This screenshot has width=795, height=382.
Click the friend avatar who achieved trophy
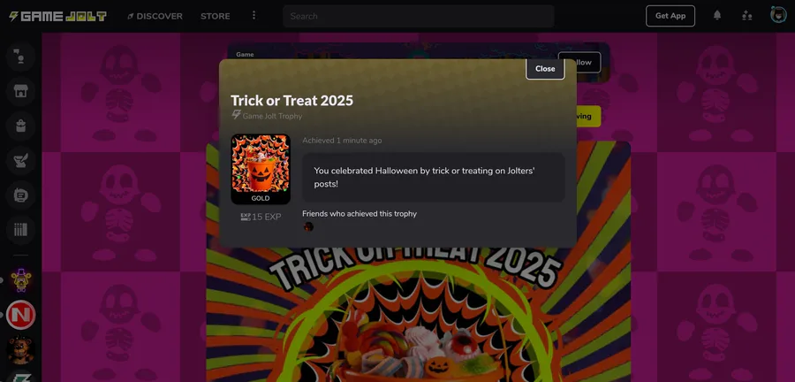point(308,226)
